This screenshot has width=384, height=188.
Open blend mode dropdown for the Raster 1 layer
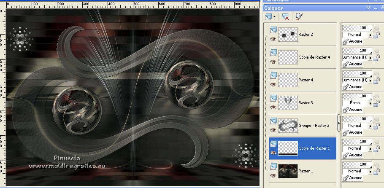click(x=370, y=172)
